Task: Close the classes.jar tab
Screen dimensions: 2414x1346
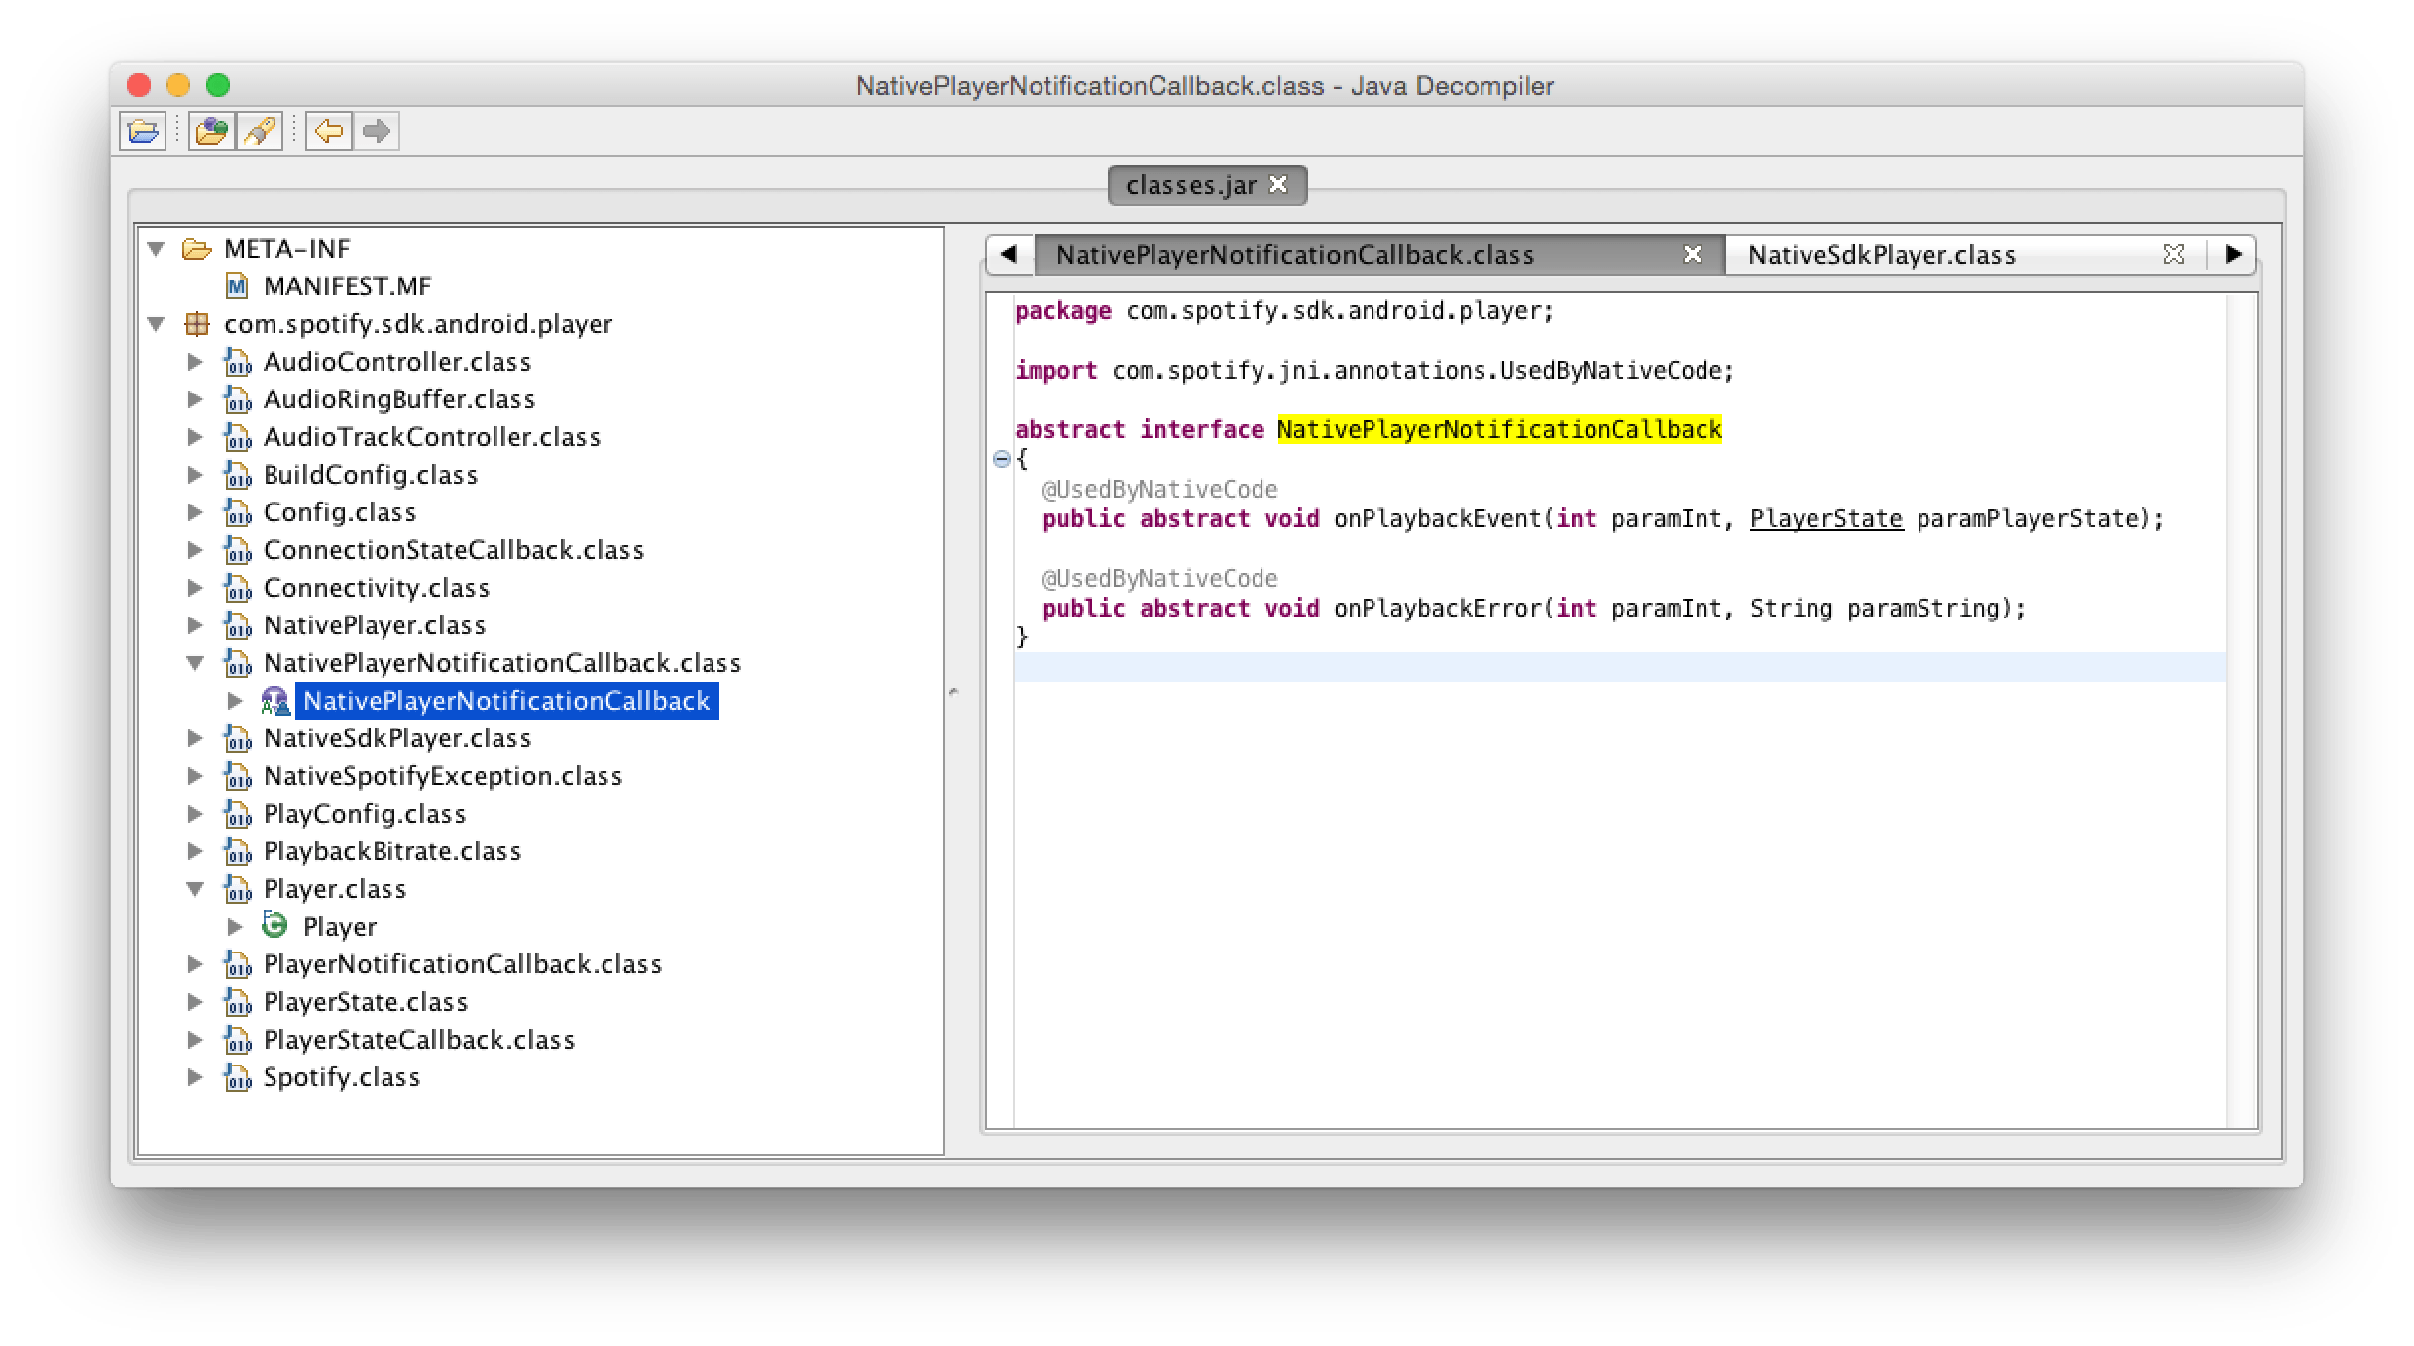Action: (1279, 185)
